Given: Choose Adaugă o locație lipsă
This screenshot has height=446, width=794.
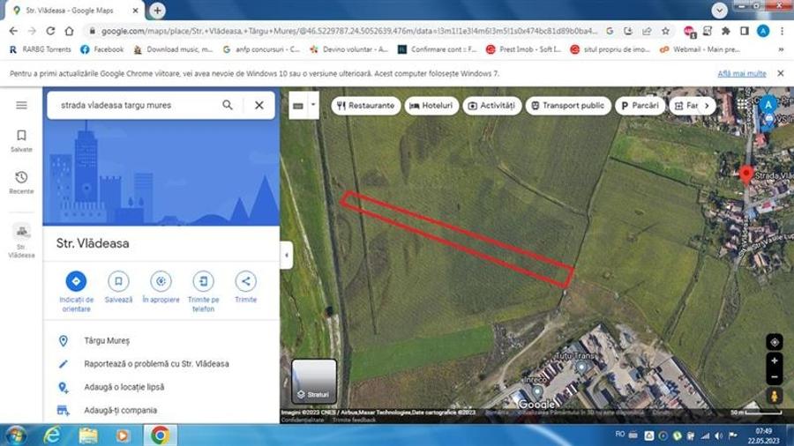Looking at the screenshot, I should point(161,387).
